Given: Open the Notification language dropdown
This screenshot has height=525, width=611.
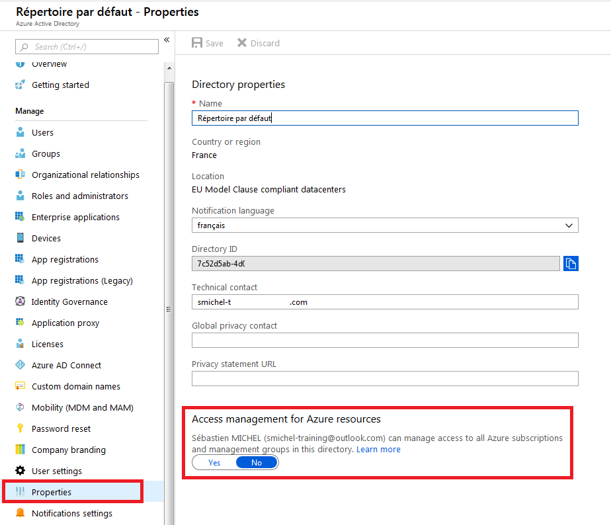Looking at the screenshot, I should pos(385,225).
